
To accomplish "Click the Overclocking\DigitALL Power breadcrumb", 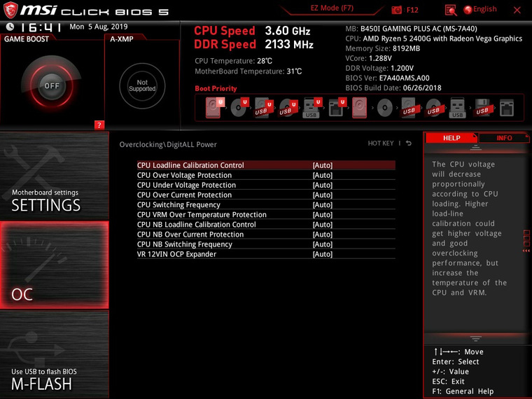I will [x=168, y=144].
